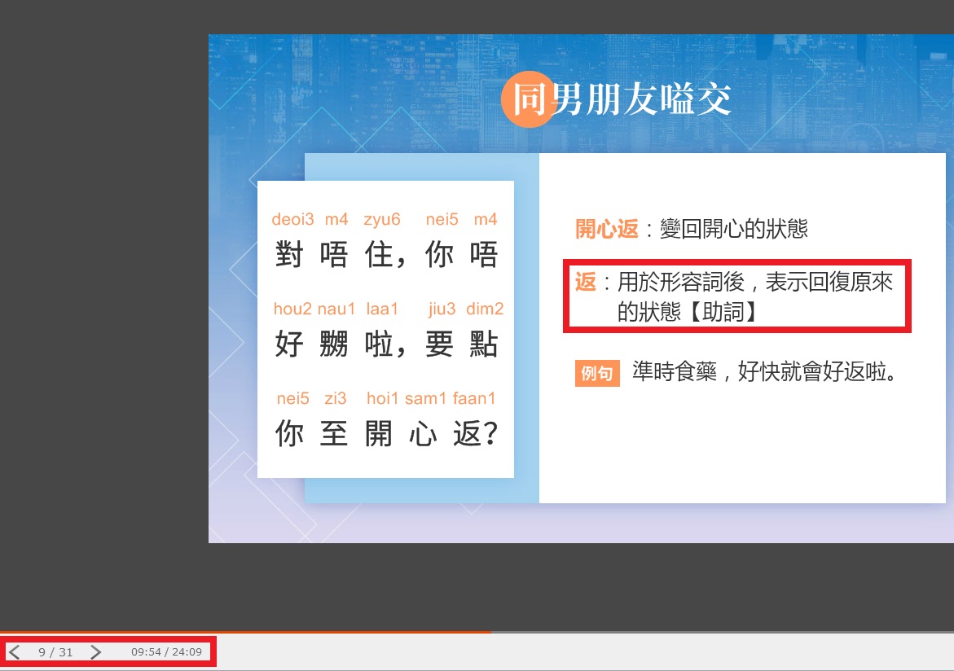Click the orange played portion of progress bar

(x=244, y=632)
